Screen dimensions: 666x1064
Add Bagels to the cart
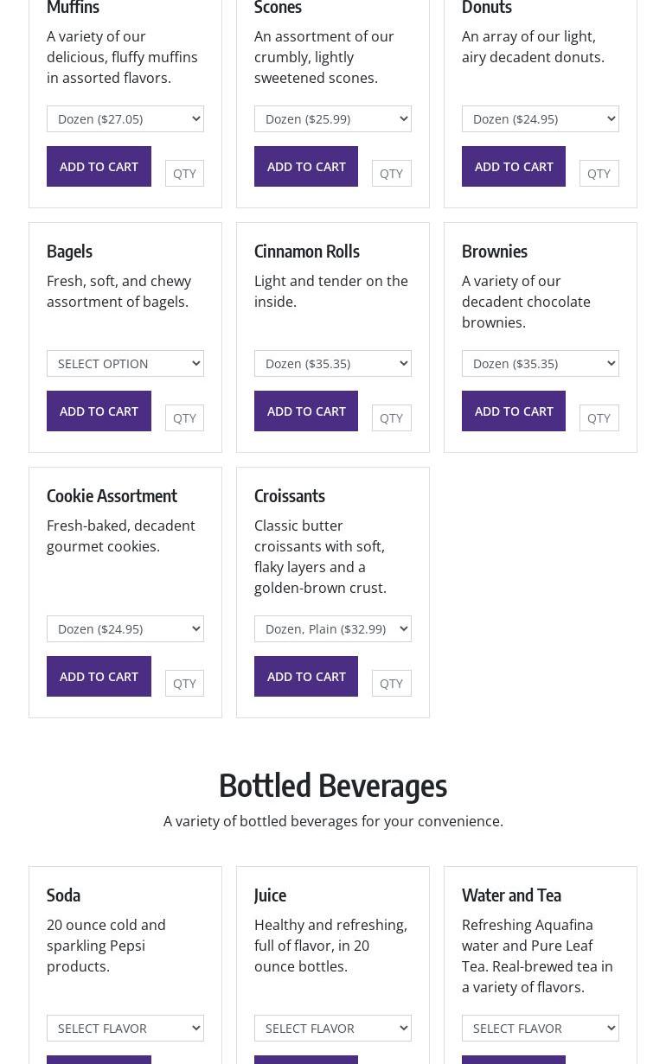click(99, 411)
